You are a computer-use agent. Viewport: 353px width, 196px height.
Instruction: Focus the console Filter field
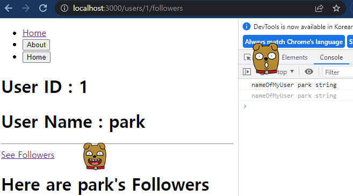coord(338,72)
